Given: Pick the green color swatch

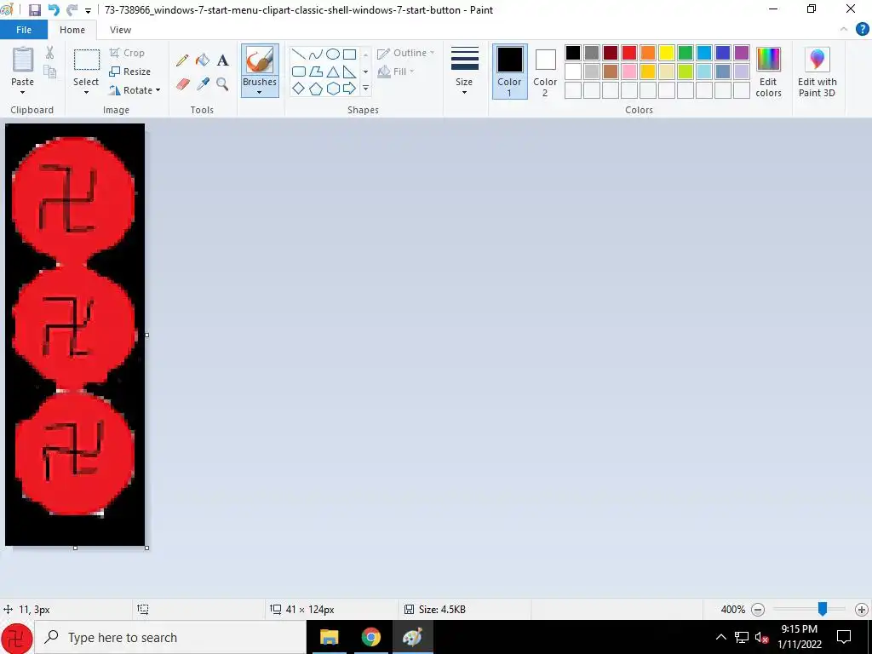Looking at the screenshot, I should click(x=686, y=53).
